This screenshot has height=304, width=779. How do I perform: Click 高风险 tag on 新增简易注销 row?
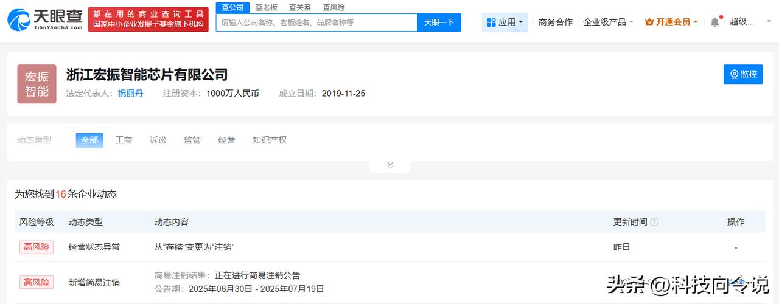(37, 282)
